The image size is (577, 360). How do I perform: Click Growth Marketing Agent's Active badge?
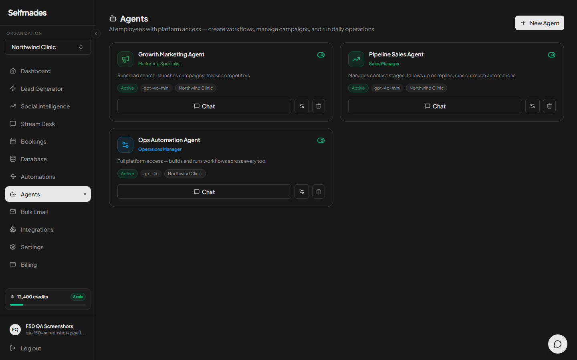coord(127,88)
